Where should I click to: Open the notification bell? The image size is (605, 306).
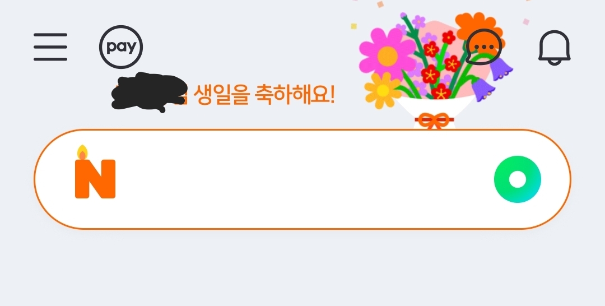point(555,48)
